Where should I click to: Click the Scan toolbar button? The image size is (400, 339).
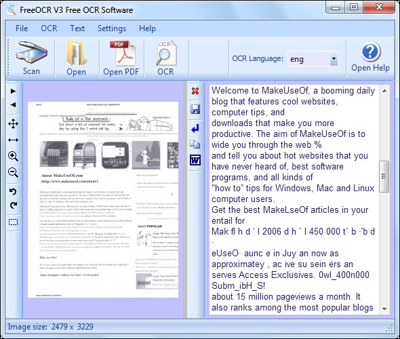coord(31,58)
